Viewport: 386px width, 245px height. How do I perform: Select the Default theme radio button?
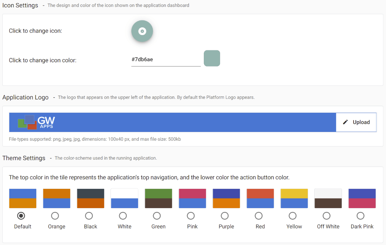21,216
